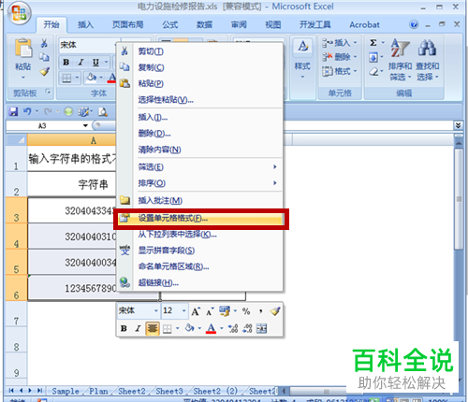Click the Print Preview magnifier page icon

pos(103,111)
